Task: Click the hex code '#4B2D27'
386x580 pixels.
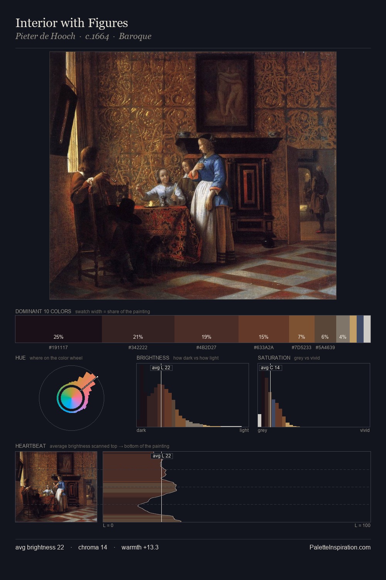Action: (x=206, y=348)
